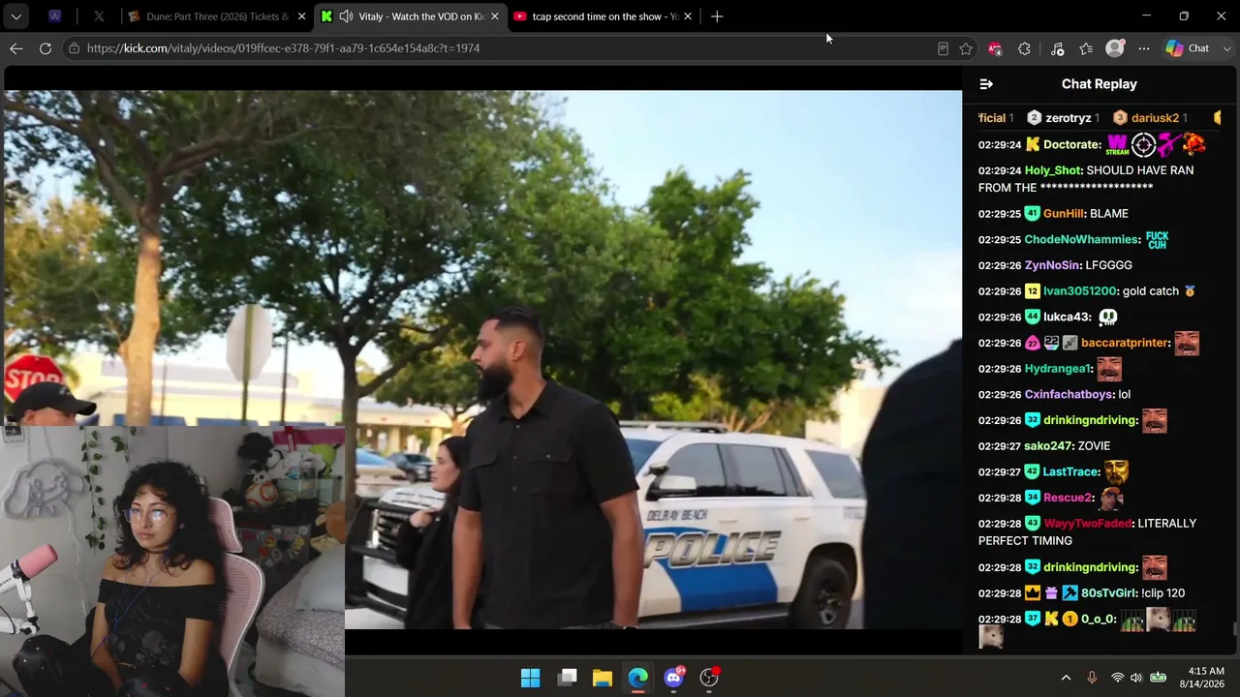Click Ivan3051200 username in chat
The width and height of the screenshot is (1240, 697).
(x=1080, y=291)
